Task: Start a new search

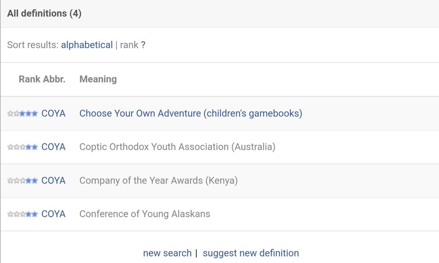Action: 167,253
